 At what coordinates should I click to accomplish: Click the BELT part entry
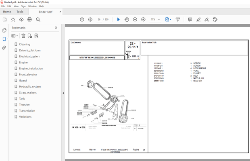pos(196,76)
